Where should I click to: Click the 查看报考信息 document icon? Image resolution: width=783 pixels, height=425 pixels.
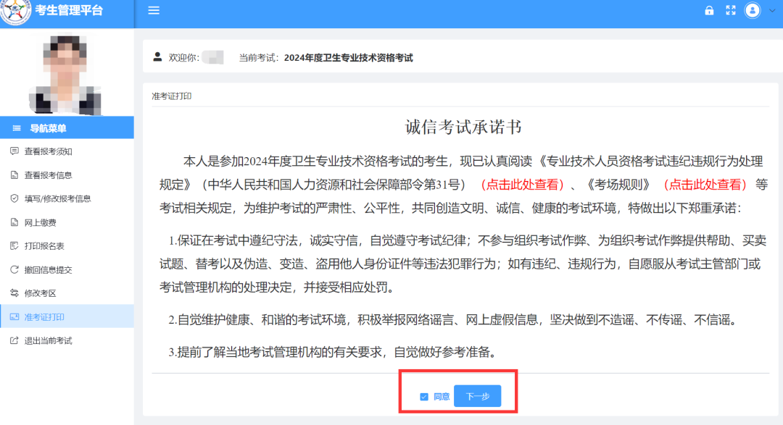[16, 174]
